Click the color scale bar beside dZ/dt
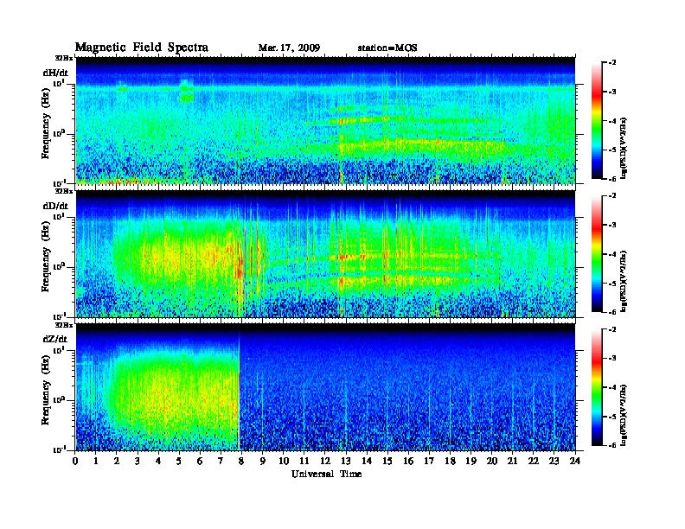Image resolution: width=685 pixels, height=529 pixels. point(597,387)
